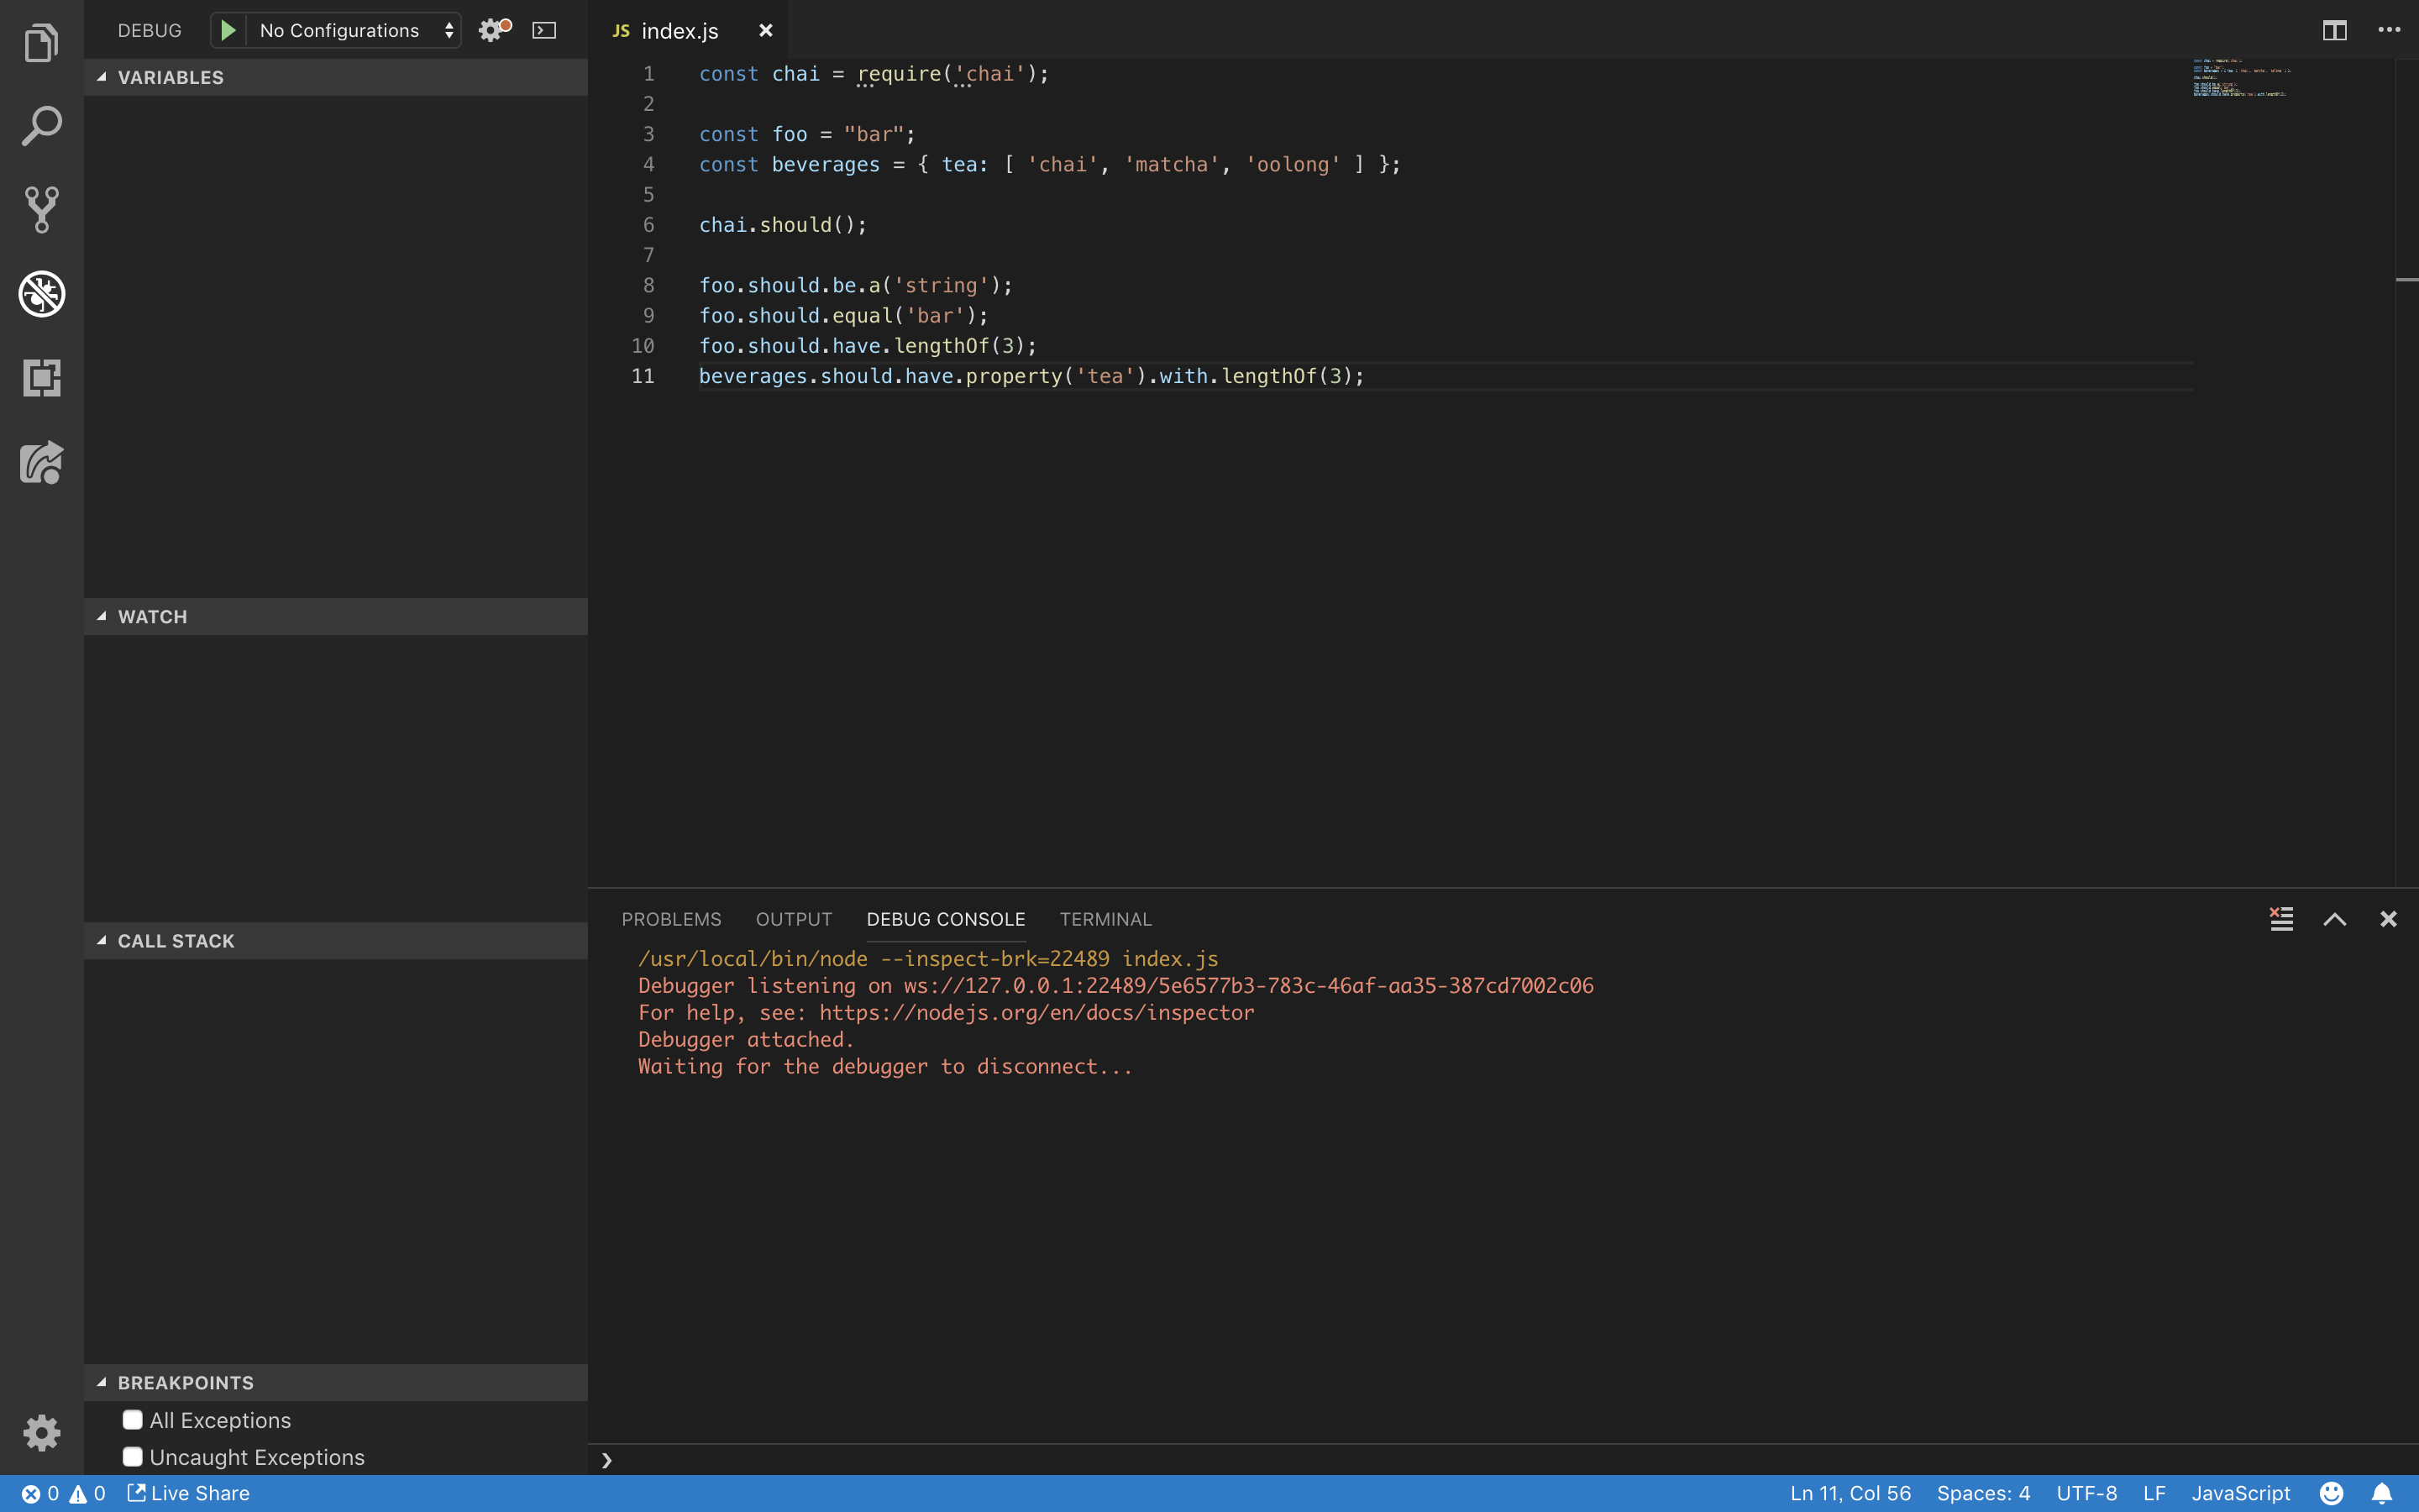Click 'Waiting for the debugger to disconnect...' line
The width and height of the screenshot is (2419, 1512).
[x=885, y=1067]
